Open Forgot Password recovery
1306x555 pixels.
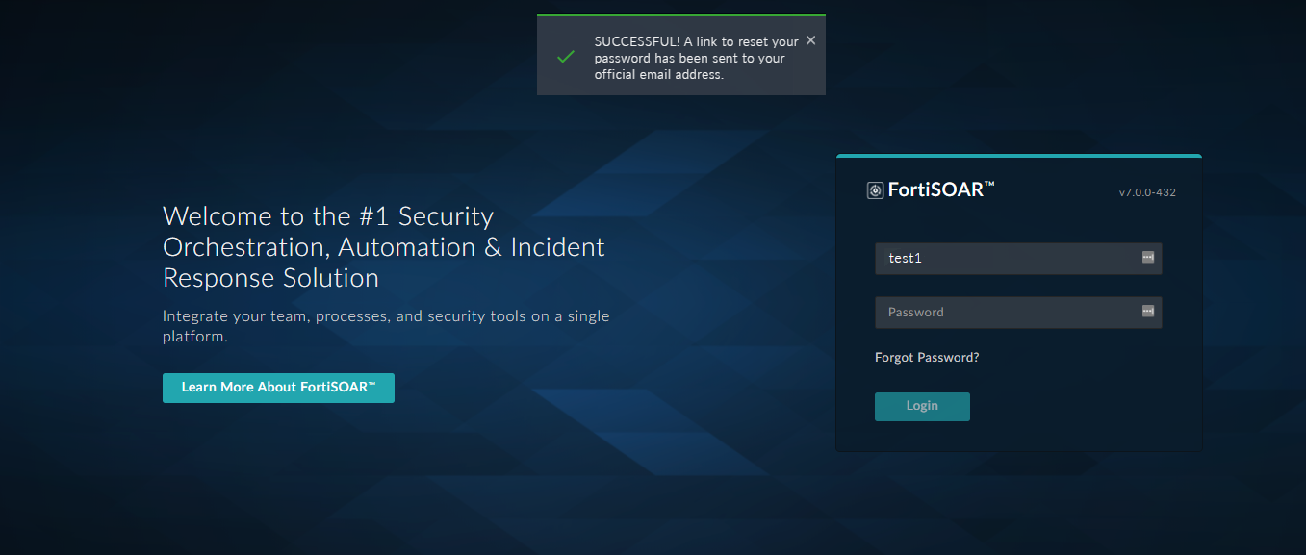pos(926,357)
